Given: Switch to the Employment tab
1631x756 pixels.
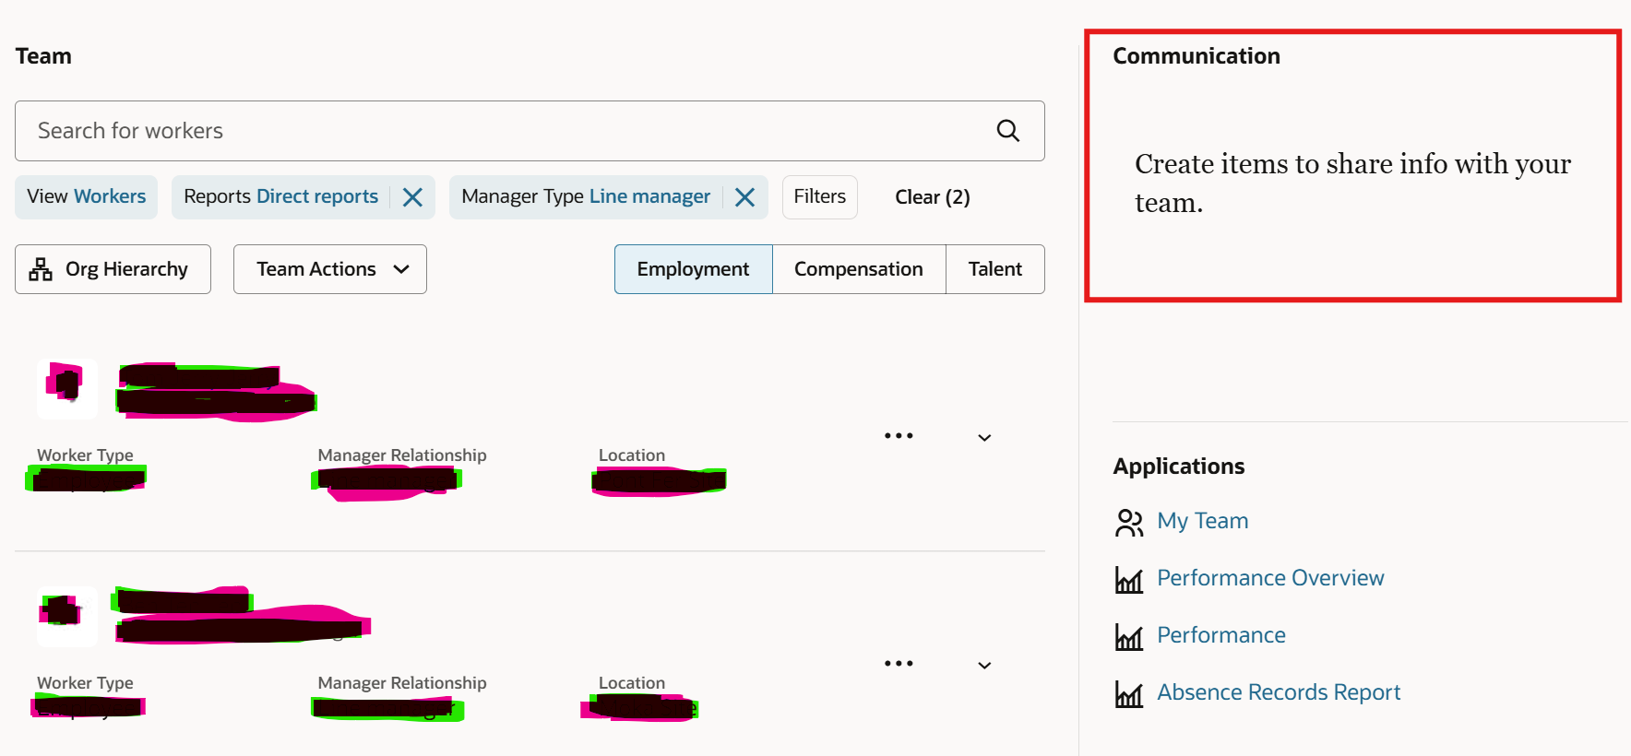Looking at the screenshot, I should tap(694, 269).
